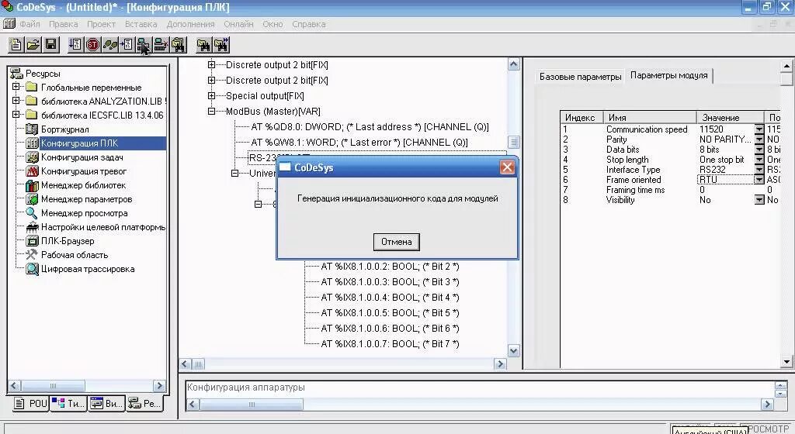Open the Справка menu
Screen dimensions: 795x434
pyautogui.click(x=308, y=24)
